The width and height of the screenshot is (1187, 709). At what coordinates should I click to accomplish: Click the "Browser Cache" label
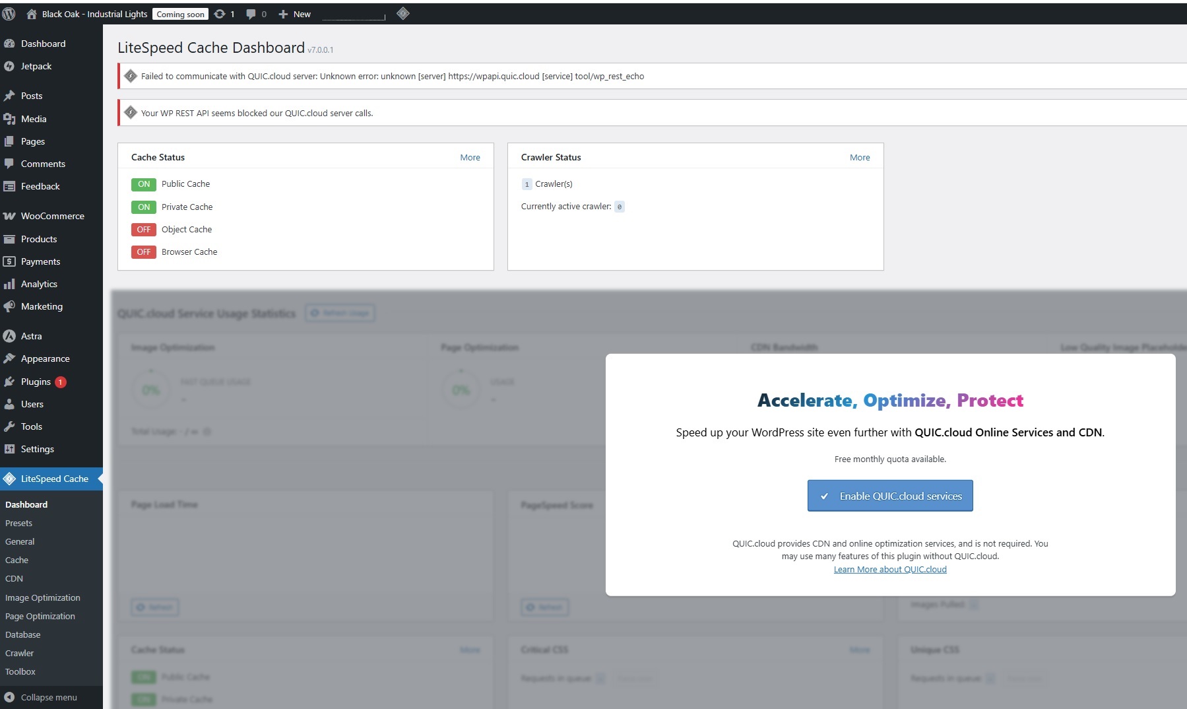189,252
